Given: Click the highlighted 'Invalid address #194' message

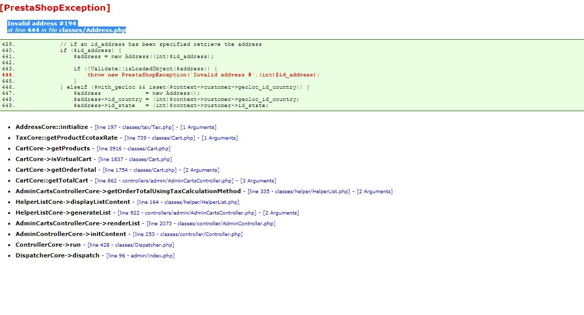Looking at the screenshot, I should (x=42, y=23).
